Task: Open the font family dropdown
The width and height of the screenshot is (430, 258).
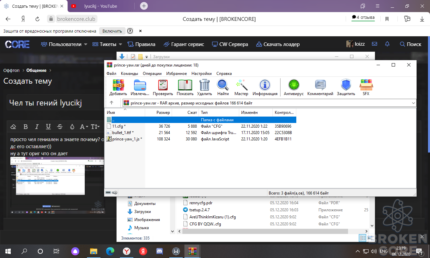Action: (84, 127)
